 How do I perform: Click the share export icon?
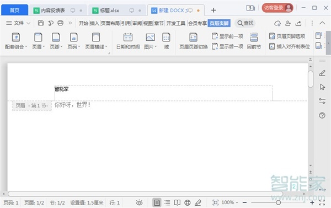(x=298, y=23)
